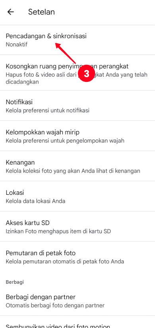Tap 'Izinkan Foto menghapus item' description
The height and width of the screenshot is (328, 155).
(58, 231)
